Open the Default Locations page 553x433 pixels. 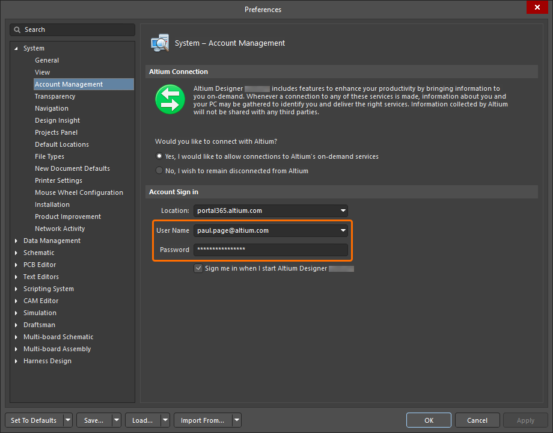[62, 144]
